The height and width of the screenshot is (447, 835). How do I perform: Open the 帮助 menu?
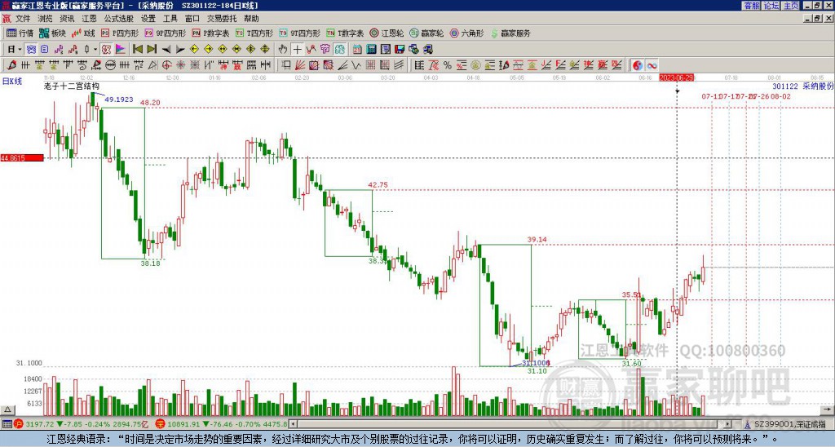tap(251, 19)
